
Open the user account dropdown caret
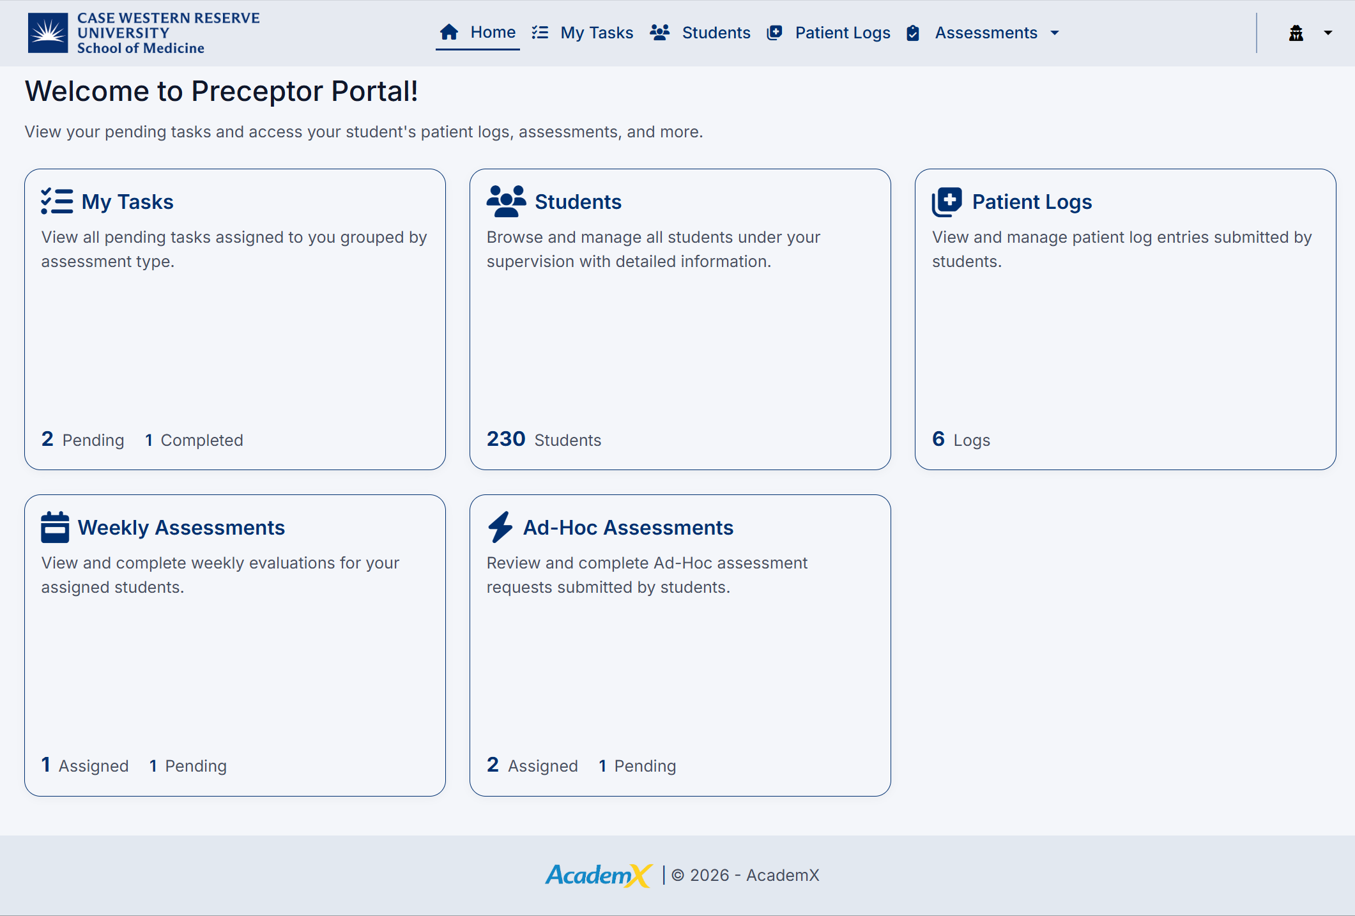(1328, 33)
